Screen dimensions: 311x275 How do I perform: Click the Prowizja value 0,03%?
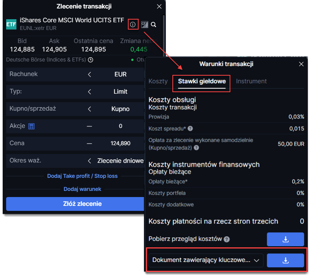(296, 117)
